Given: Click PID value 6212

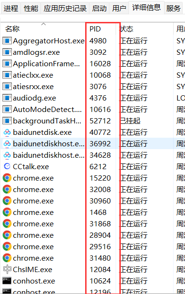Looking at the screenshot, I should [x=98, y=167].
